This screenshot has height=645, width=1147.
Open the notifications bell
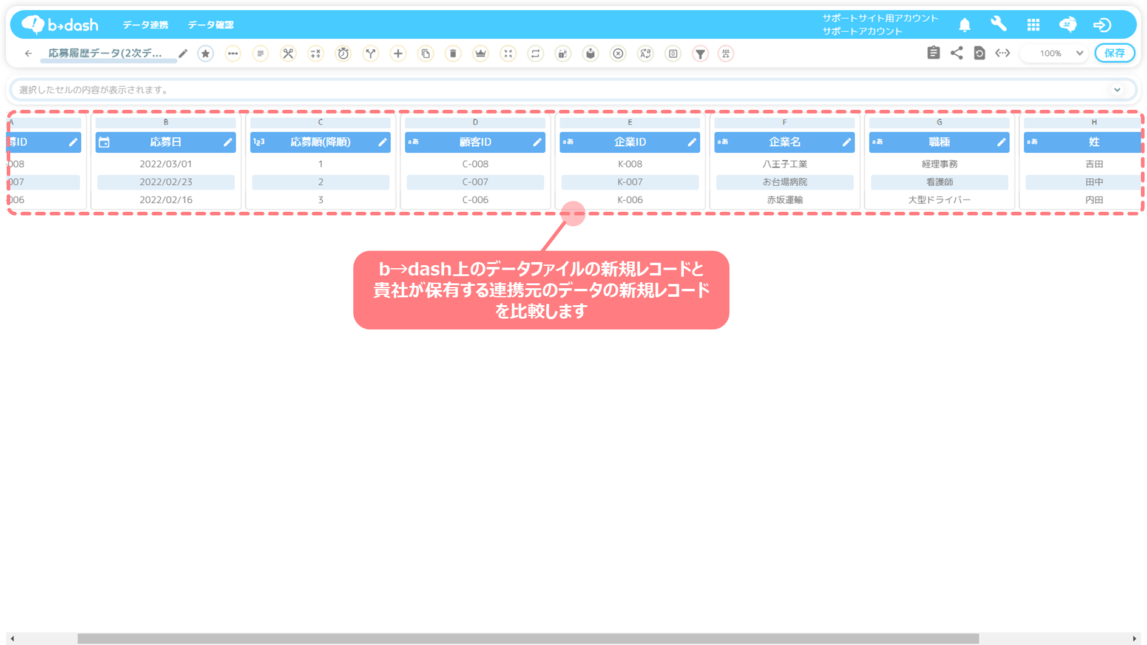coord(964,25)
